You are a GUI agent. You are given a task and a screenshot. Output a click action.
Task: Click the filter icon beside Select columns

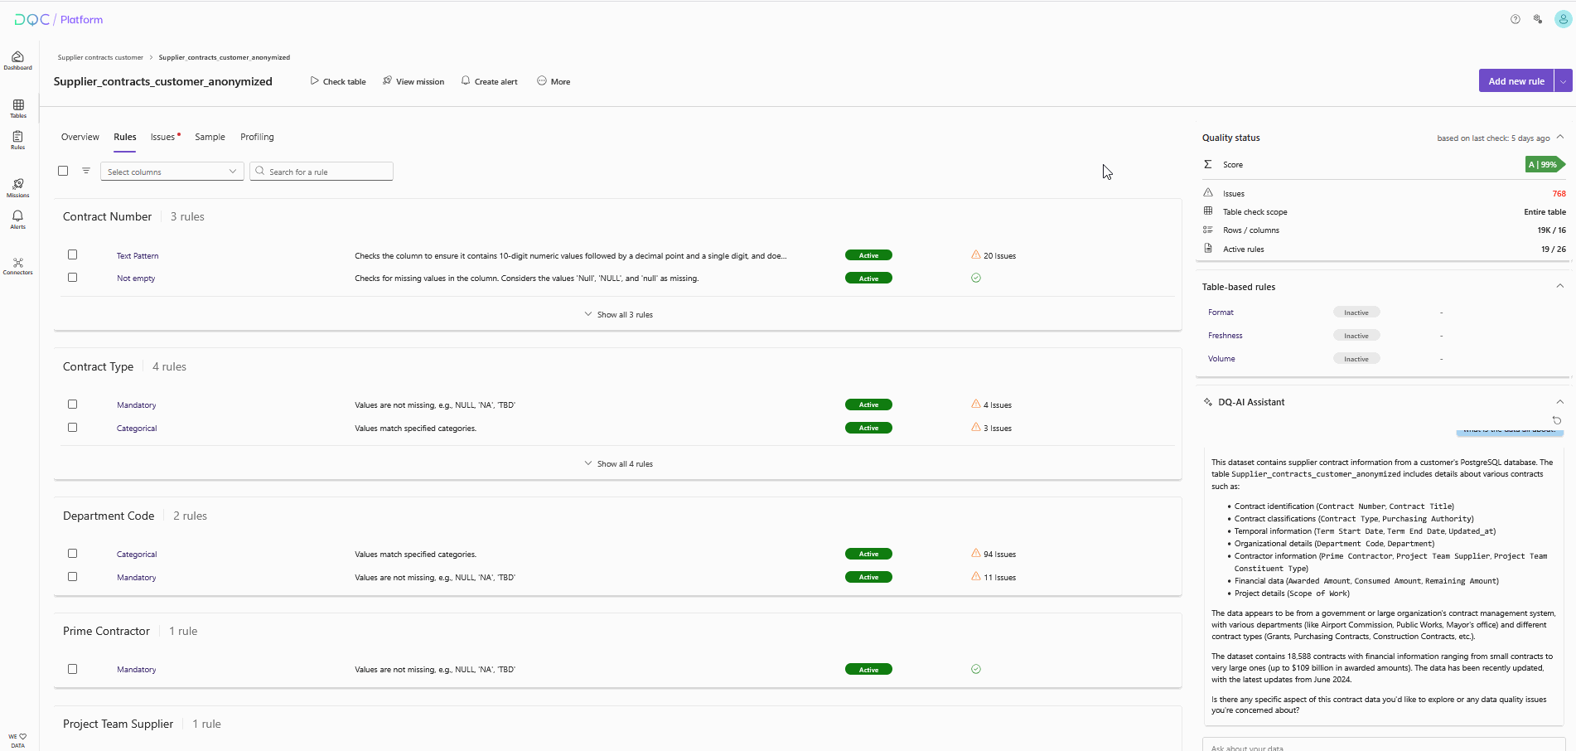(86, 171)
